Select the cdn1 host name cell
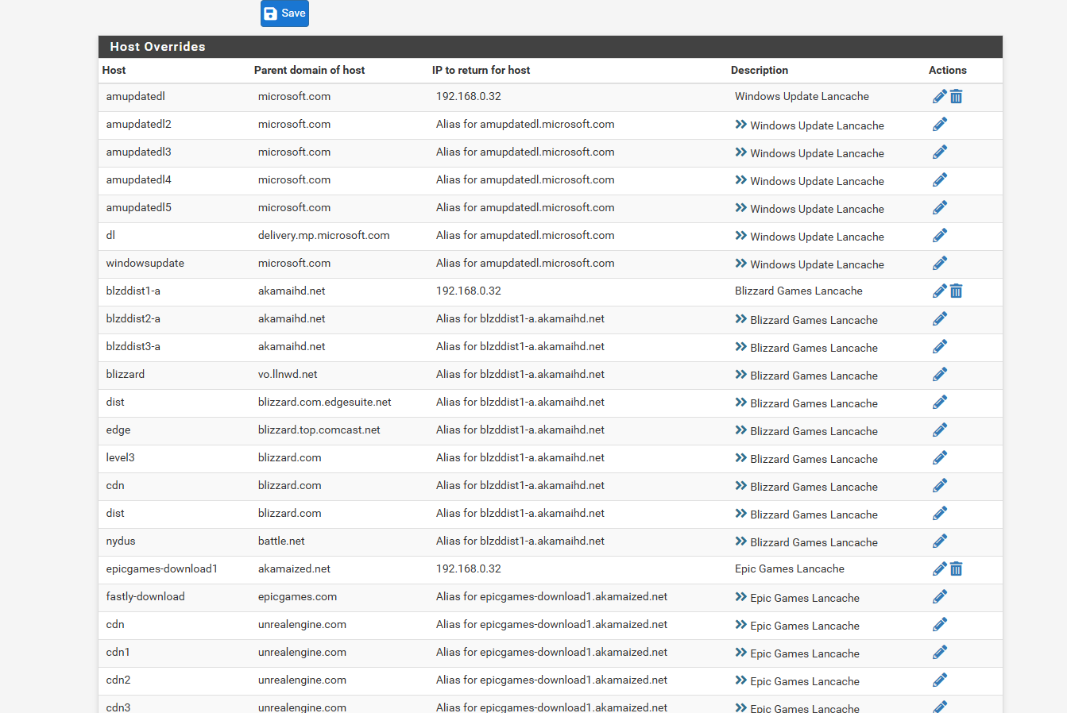 pos(118,652)
